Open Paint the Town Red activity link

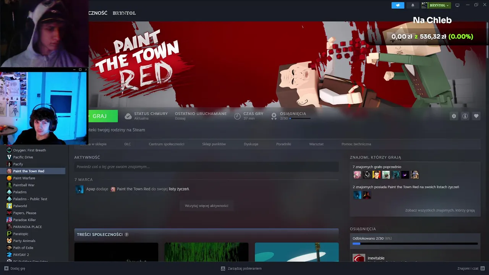[133, 189]
